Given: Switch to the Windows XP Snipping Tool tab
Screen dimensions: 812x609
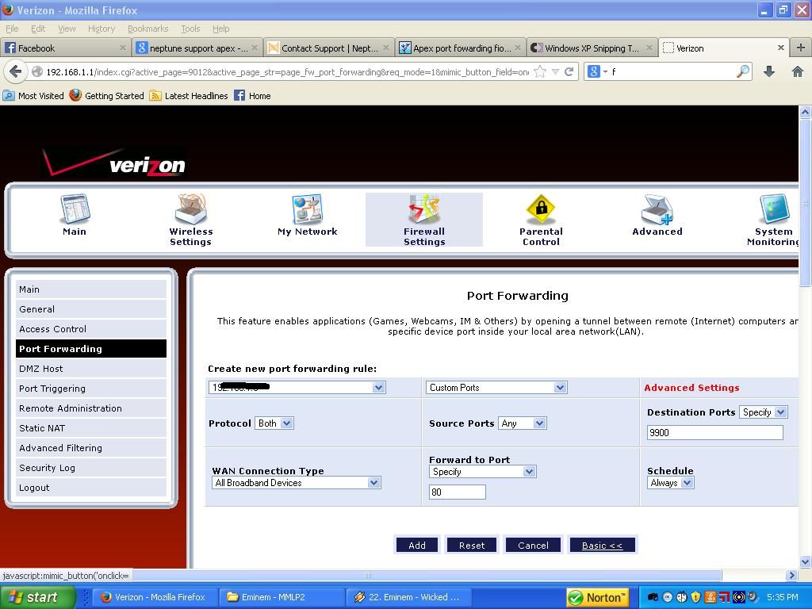Looking at the screenshot, I should [592, 48].
